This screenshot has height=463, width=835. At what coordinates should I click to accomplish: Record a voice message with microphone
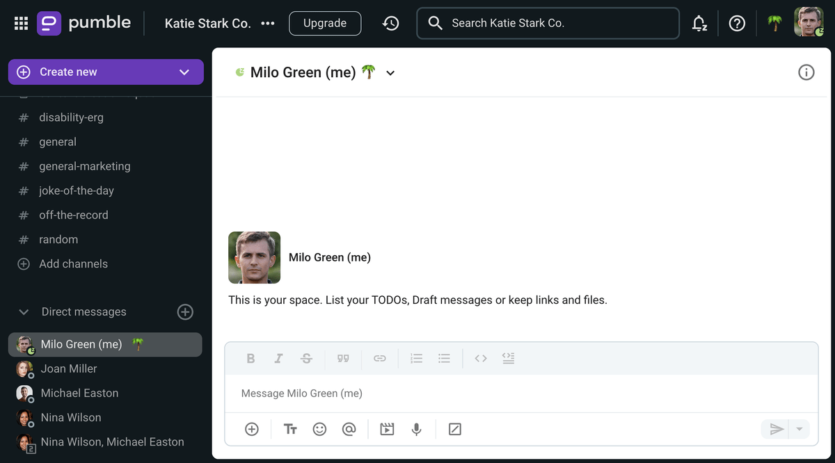click(416, 430)
